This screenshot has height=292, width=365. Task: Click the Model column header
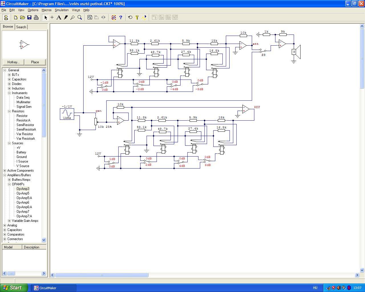pyautogui.click(x=12, y=247)
